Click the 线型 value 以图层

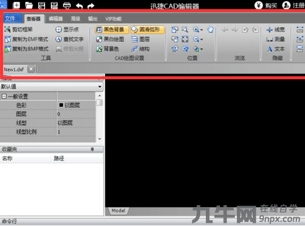point(76,123)
